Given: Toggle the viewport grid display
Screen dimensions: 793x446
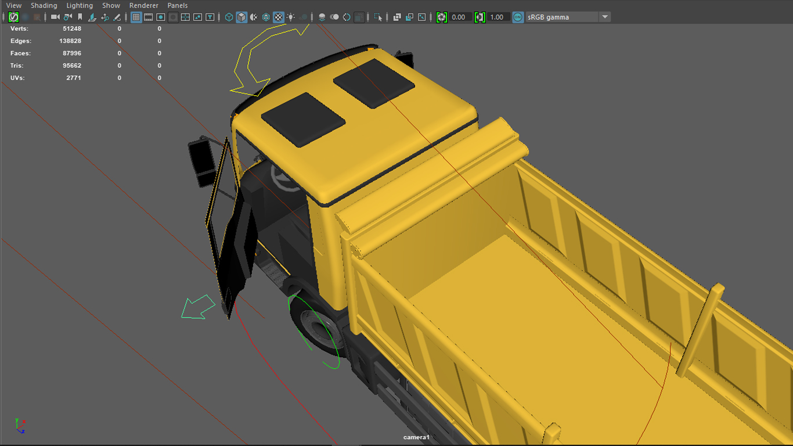Looking at the screenshot, I should click(136, 17).
